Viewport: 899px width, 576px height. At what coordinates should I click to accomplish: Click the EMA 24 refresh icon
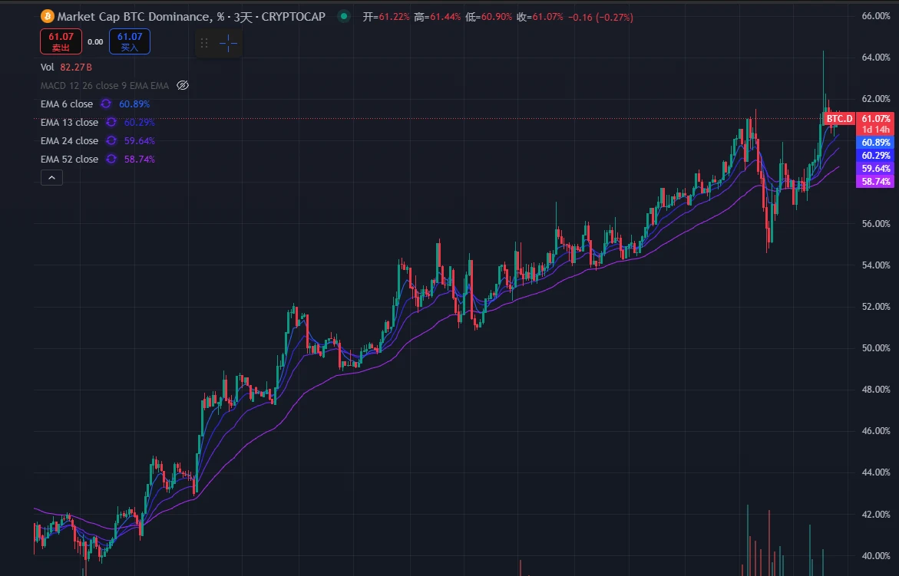(111, 141)
